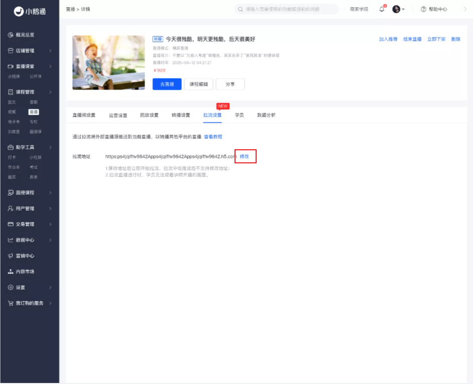The width and height of the screenshot is (473, 384).
Task: Expand the 直播课堂 chevron
Action: tap(50, 66)
